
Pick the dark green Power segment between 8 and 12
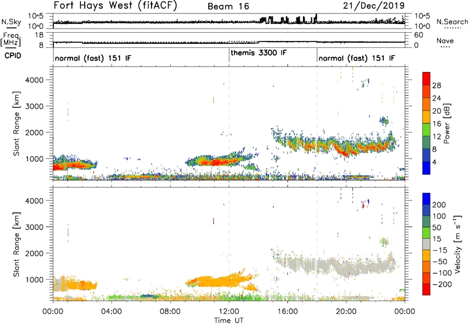(426, 142)
